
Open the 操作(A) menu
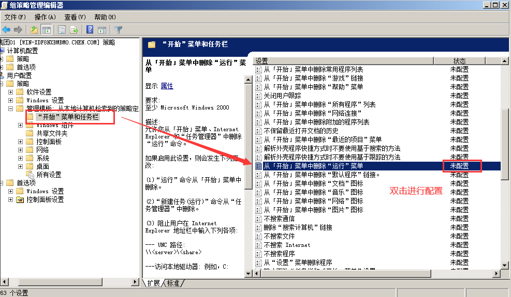(45, 17)
